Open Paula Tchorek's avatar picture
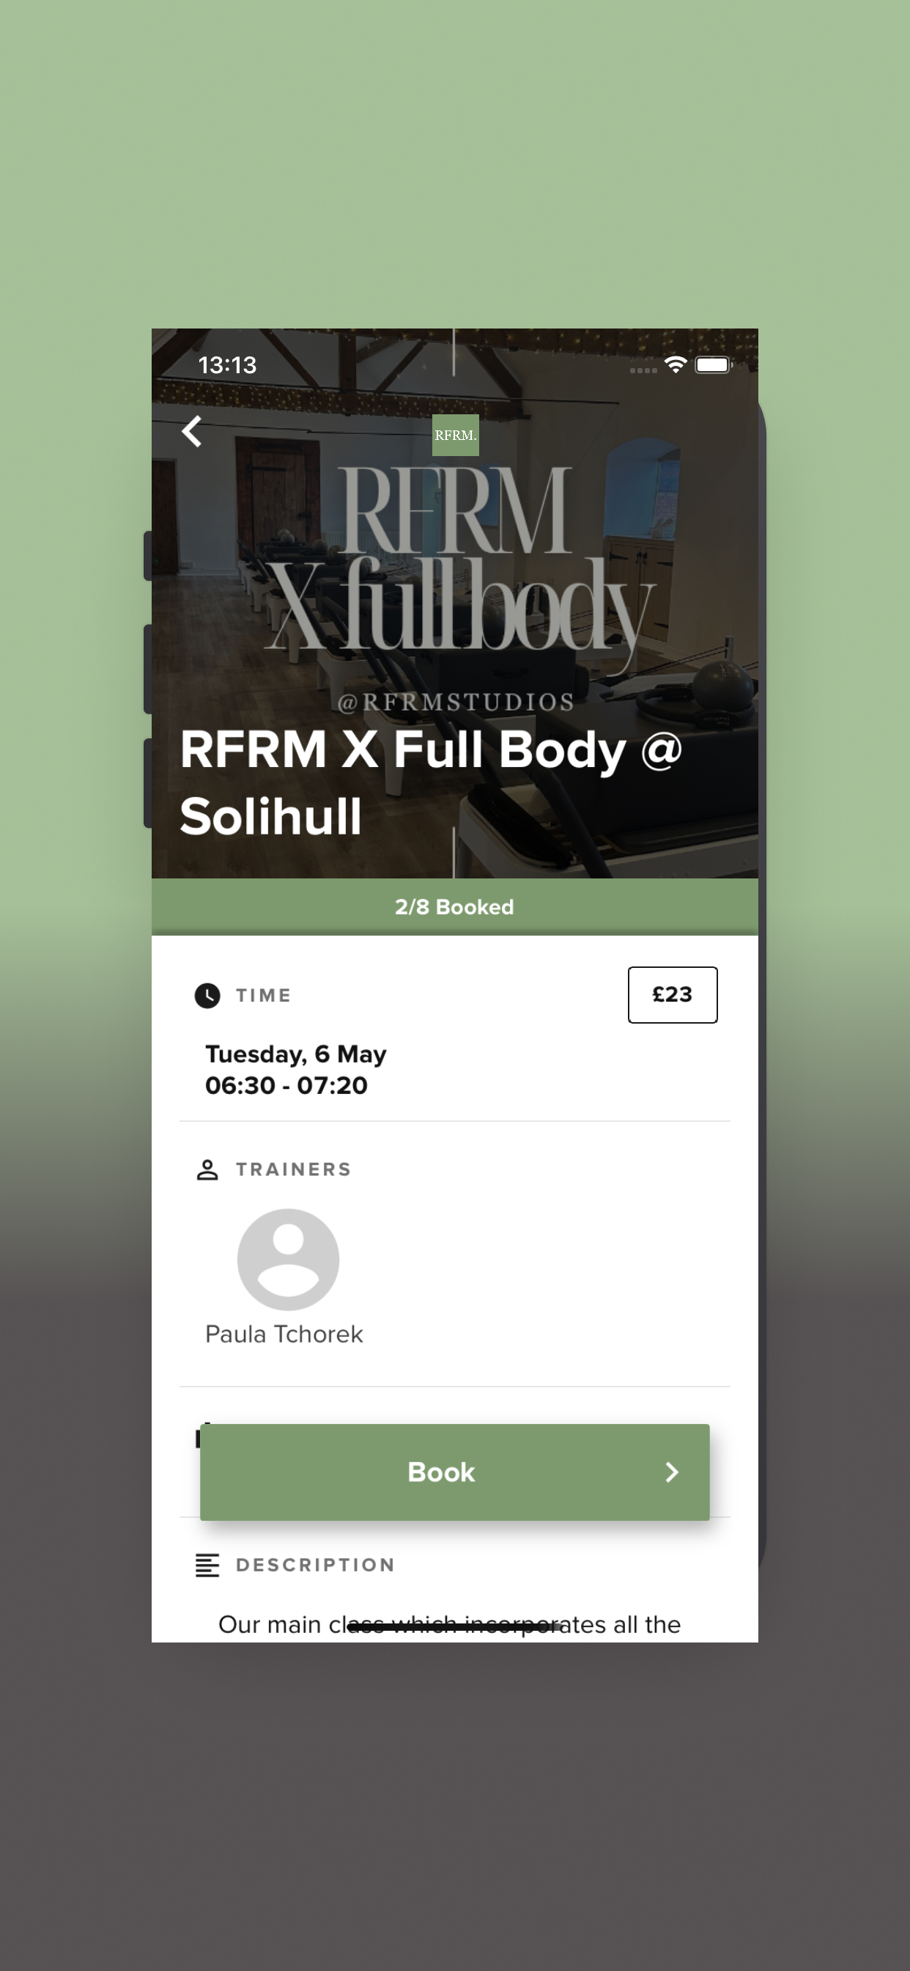This screenshot has height=1971, width=910. 288,1260
